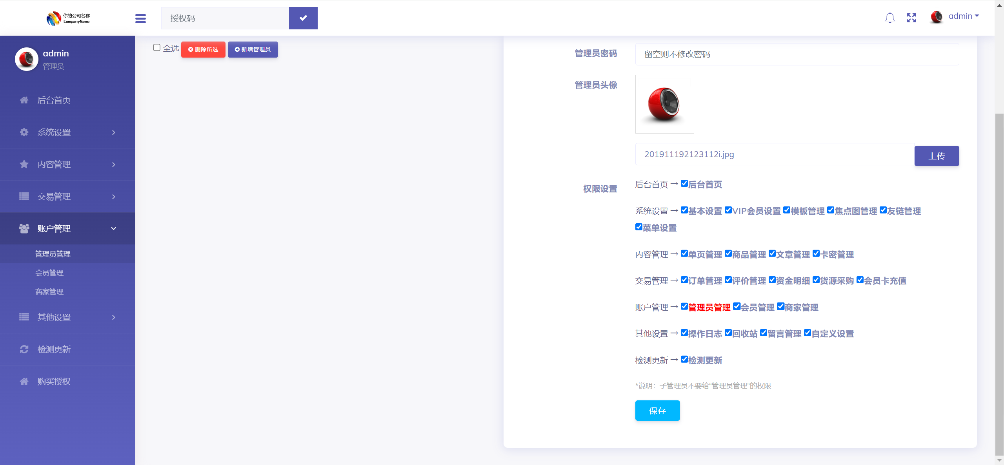Screen dimensions: 1004x465
Task: Click the star icon for 内容管理
Action: [x=24, y=165]
